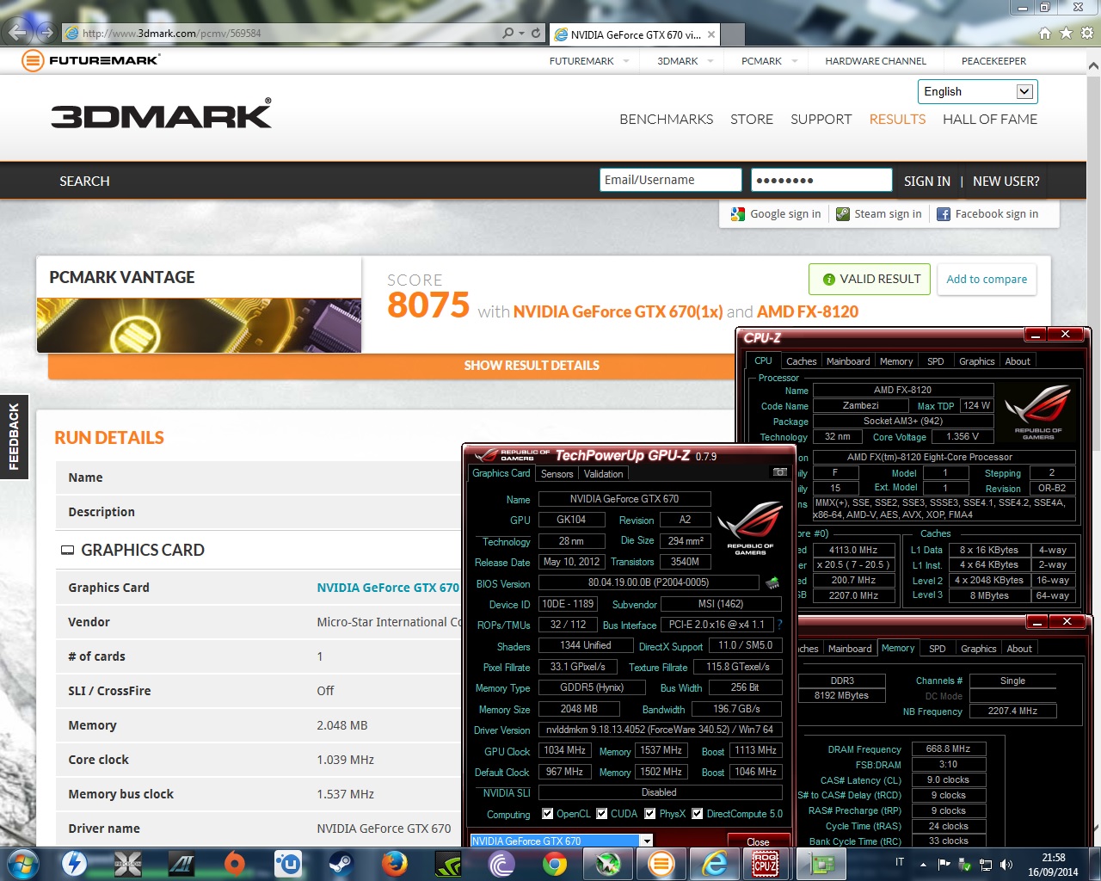The height and width of the screenshot is (881, 1101).
Task: Click the Add to compare button
Action: point(987,279)
